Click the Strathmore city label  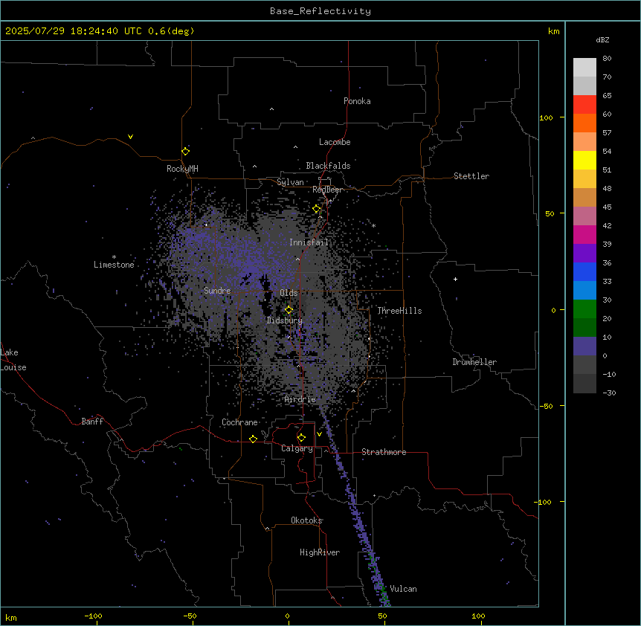tap(384, 452)
